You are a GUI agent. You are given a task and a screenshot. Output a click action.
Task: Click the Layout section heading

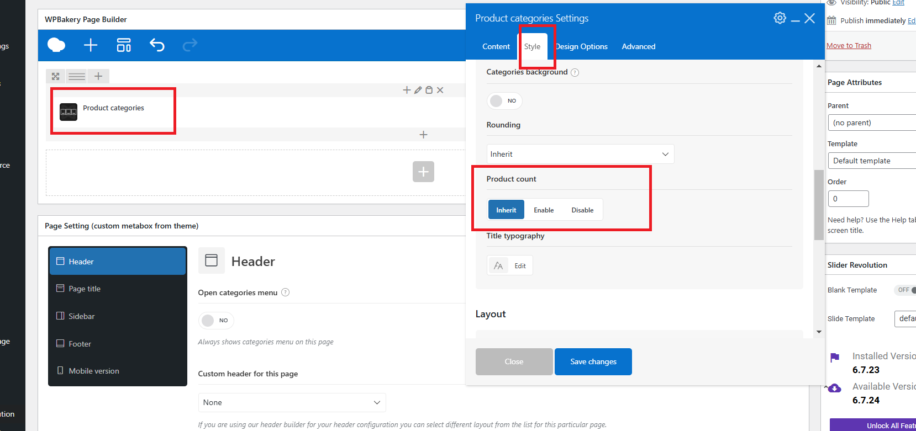[x=491, y=314]
